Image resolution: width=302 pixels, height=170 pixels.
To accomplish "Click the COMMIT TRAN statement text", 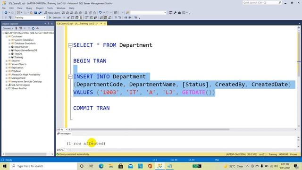I will point(91,108).
